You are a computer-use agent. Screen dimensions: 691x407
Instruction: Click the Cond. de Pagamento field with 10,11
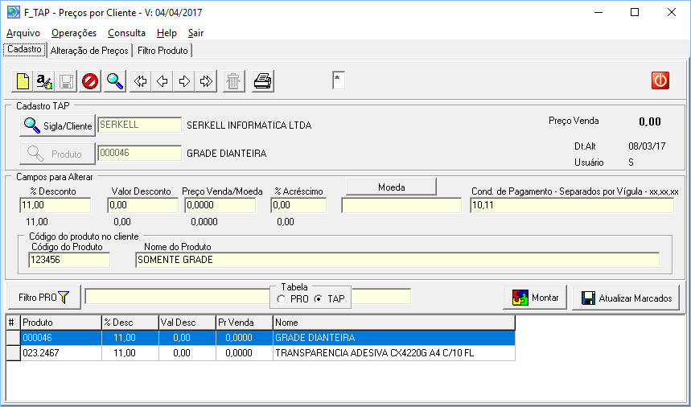tap(572, 205)
